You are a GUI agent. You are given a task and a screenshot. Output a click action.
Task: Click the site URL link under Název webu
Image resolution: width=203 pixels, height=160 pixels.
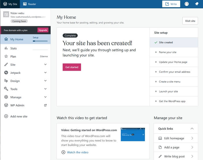[x=28, y=17]
